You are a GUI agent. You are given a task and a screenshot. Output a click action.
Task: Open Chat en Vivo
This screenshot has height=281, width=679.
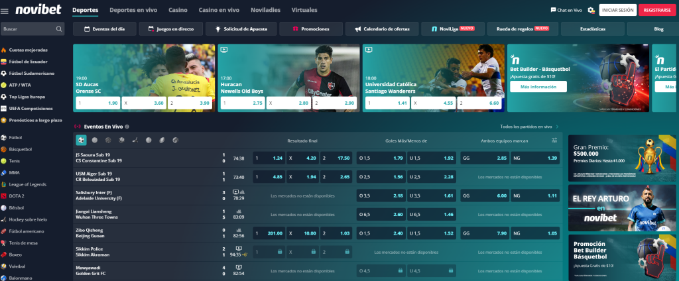[566, 10]
